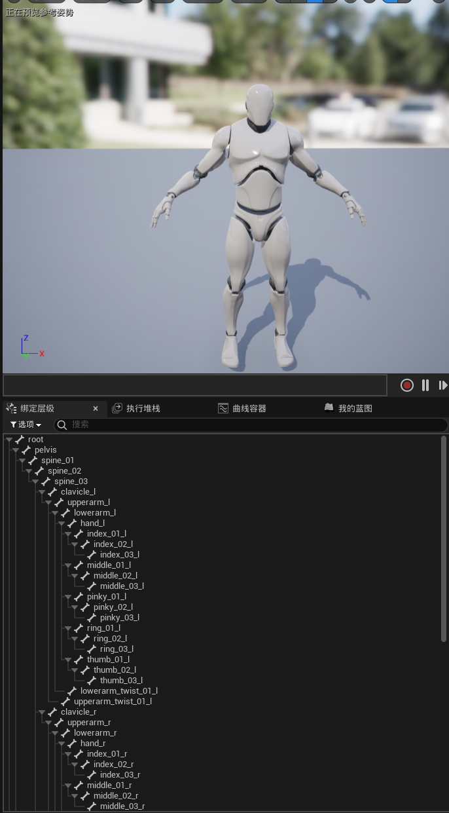Click the 绑定层级 hierarchy tab icon
This screenshot has width=449, height=813.
11,408
